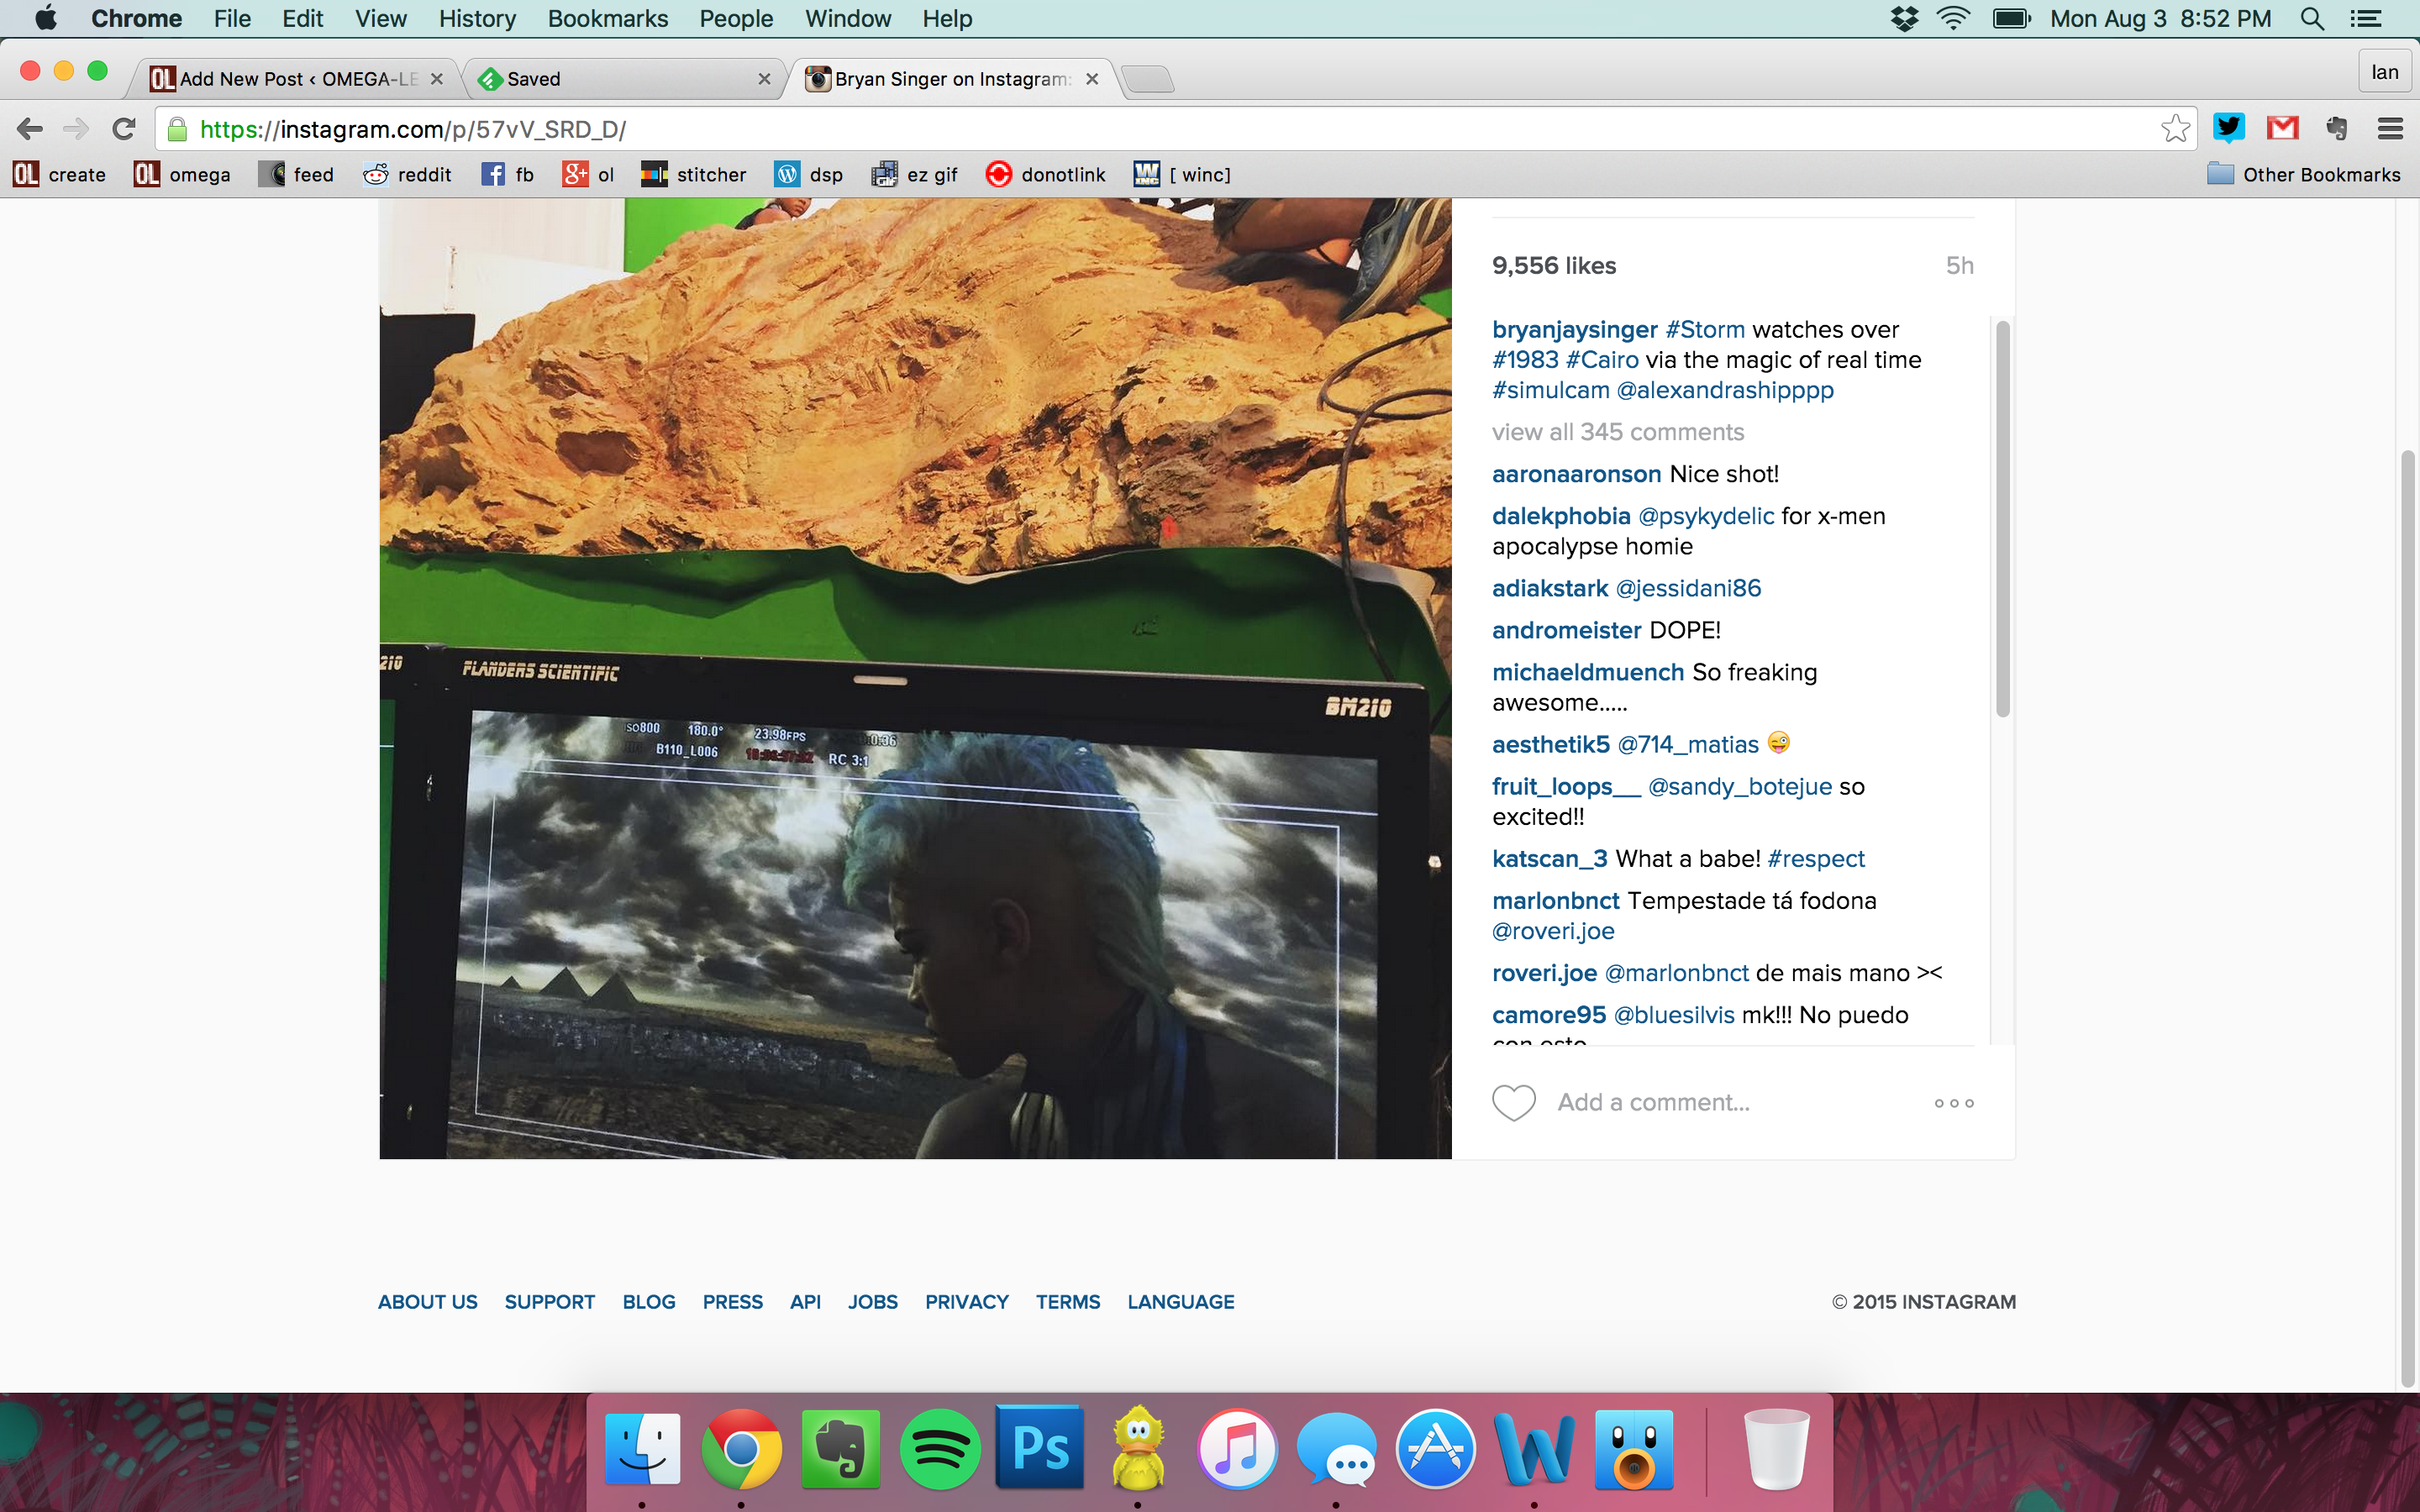The image size is (2420, 1512).
Task: Expand the Other Bookmarks folder
Action: (x=2304, y=174)
